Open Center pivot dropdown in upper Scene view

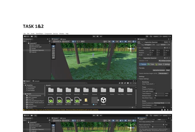pyautogui.click(x=57, y=41)
